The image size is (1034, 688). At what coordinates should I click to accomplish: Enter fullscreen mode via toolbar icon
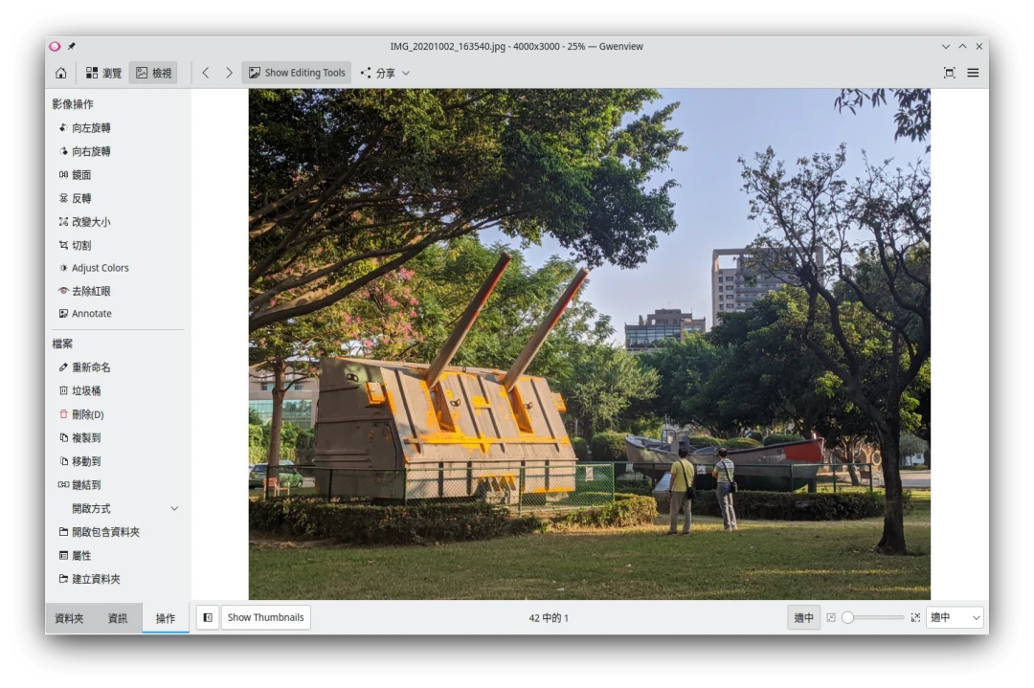point(950,73)
